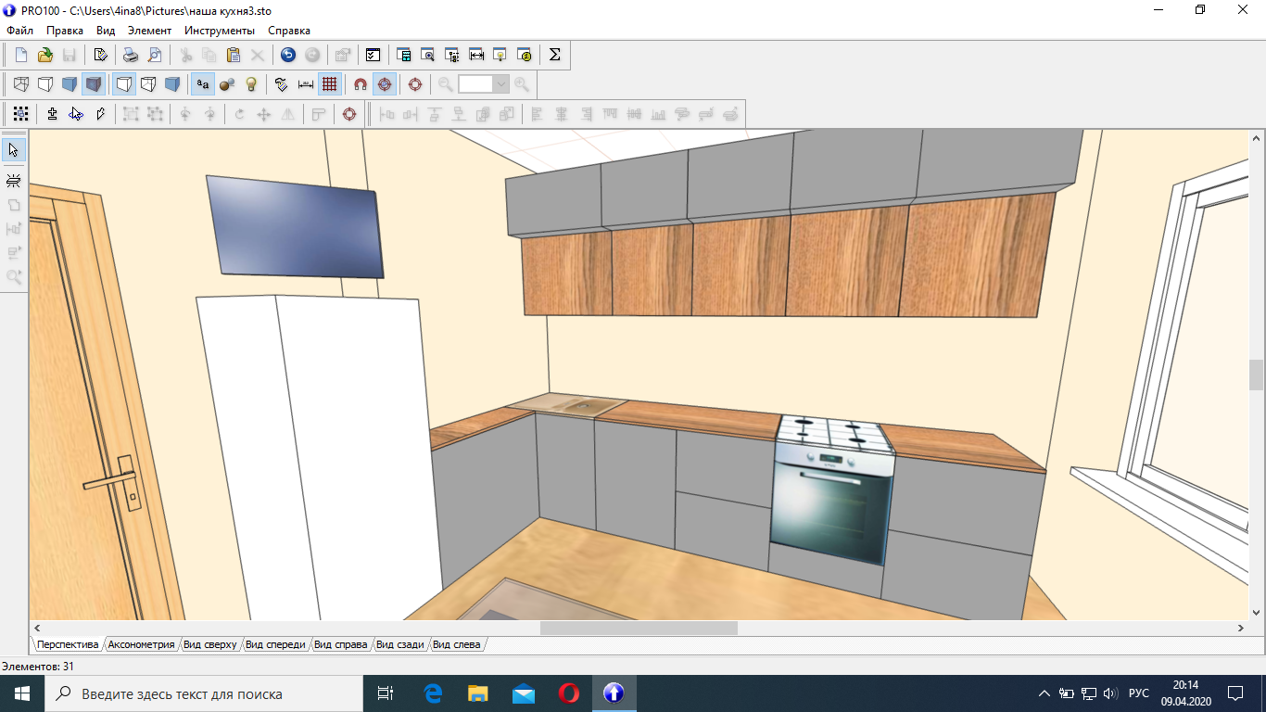The width and height of the screenshot is (1266, 712).
Task: Open the calculator-style window icon in toolbar
Action: [404, 55]
